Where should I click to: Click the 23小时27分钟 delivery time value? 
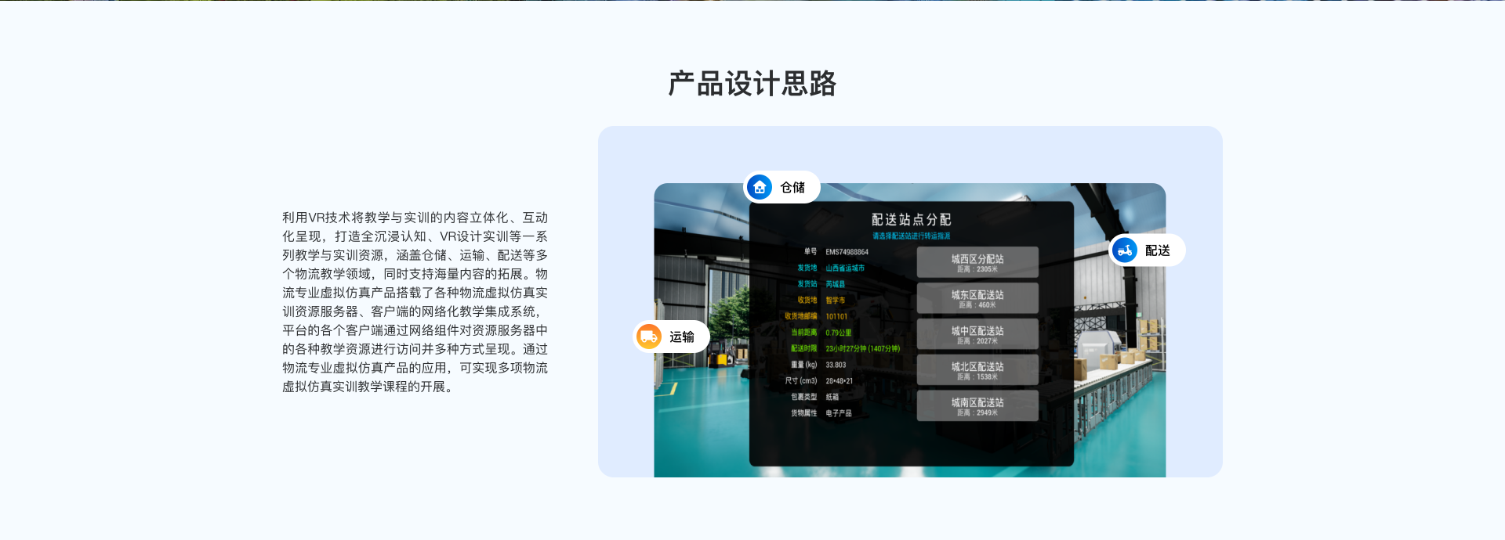click(x=863, y=349)
